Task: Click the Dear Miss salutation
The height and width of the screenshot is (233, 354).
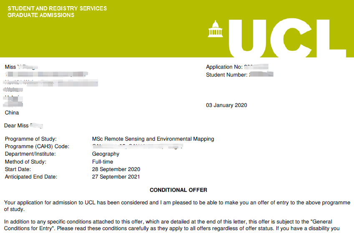Action: pos(16,126)
